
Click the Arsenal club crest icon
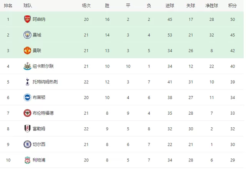tap(27, 19)
